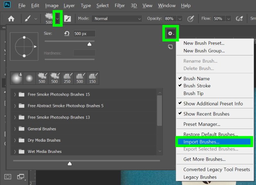The height and width of the screenshot is (185, 256).
Task: Enable the Brush Tip view option
Action: tap(193, 93)
